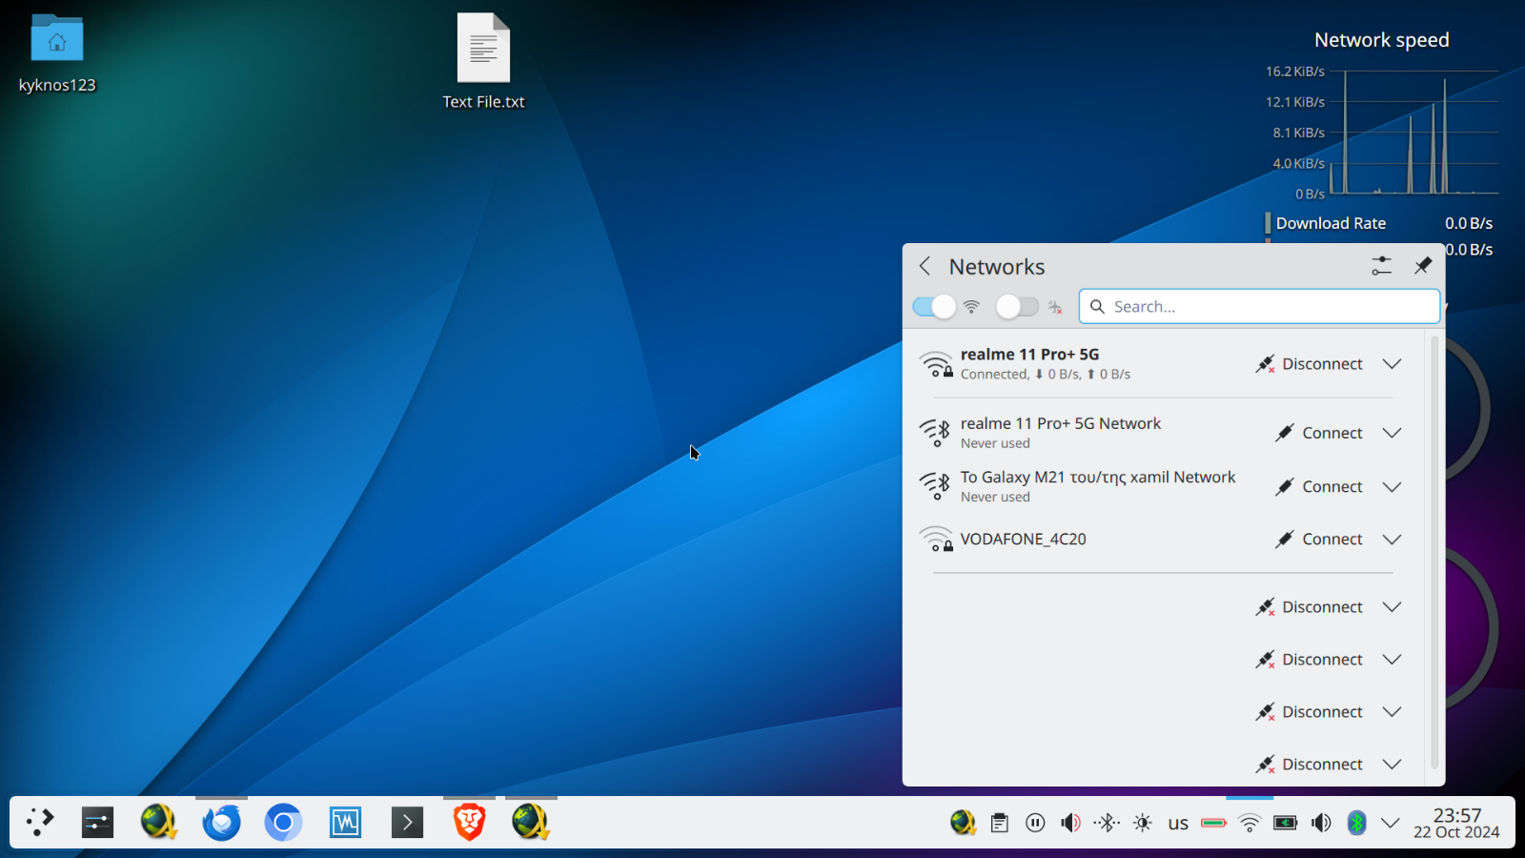Open the brightness tray icon
Viewport: 1525px width, 858px height.
point(1142,823)
